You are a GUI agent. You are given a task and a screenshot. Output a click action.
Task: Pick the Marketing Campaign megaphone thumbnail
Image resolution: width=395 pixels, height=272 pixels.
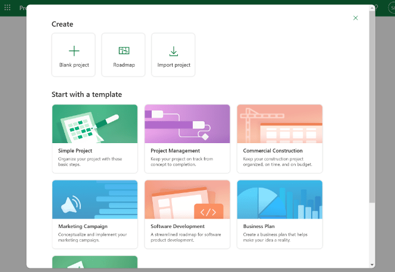click(x=95, y=200)
